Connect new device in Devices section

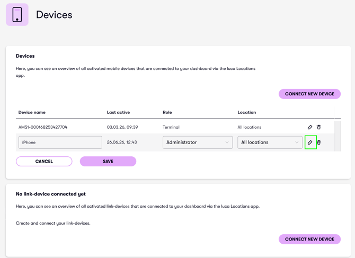309,94
